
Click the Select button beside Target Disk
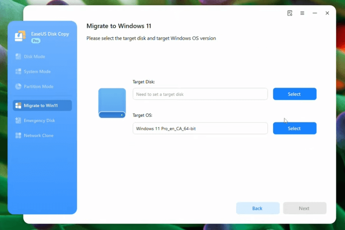point(295,94)
